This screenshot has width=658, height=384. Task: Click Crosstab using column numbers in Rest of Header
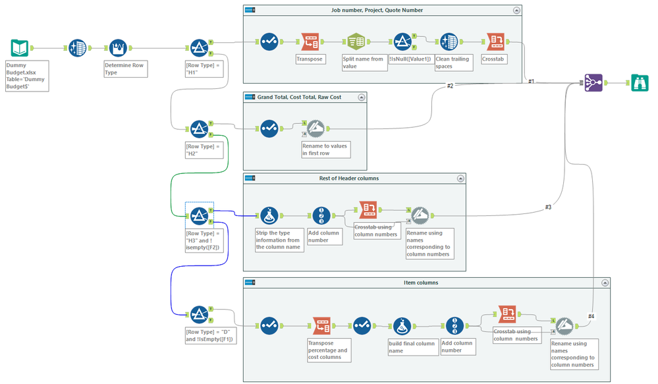[x=368, y=209]
